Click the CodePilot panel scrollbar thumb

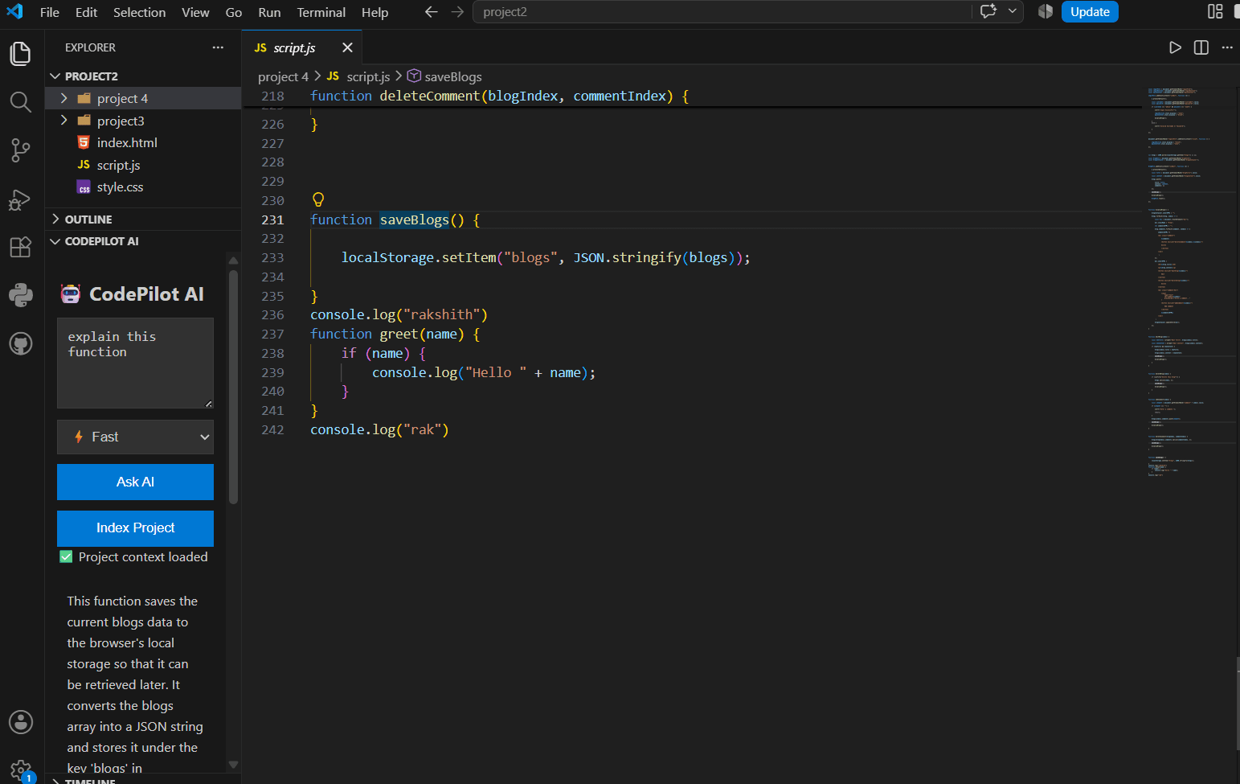(x=233, y=387)
